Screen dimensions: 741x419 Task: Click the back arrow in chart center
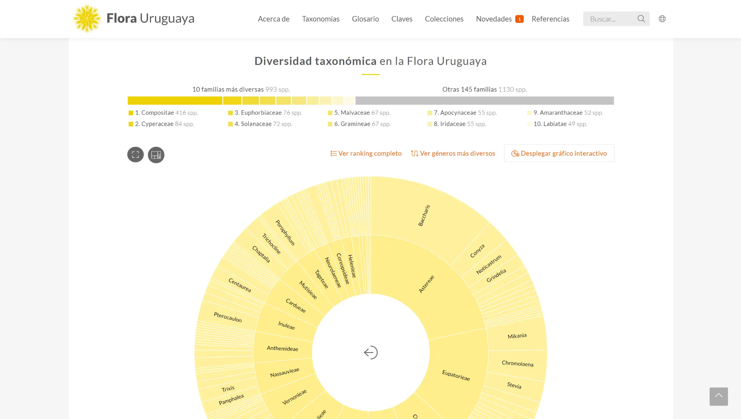(371, 352)
